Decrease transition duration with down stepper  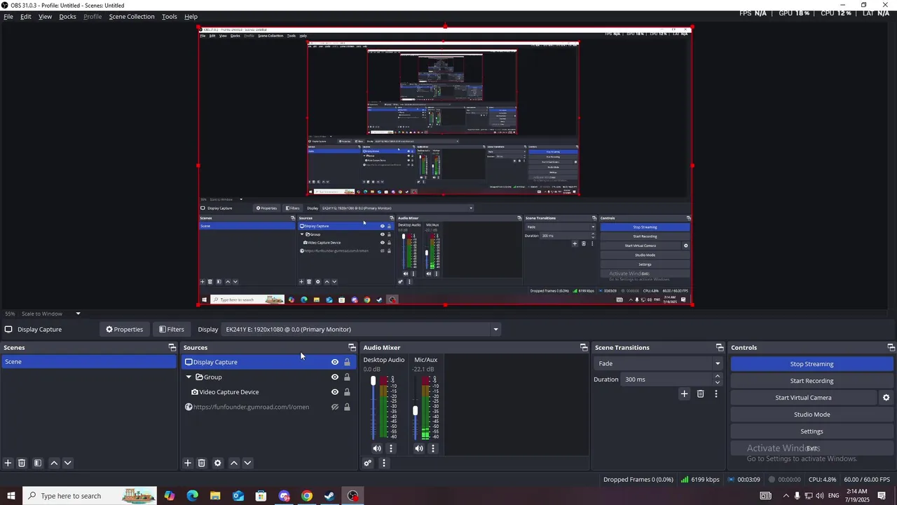pos(717,382)
